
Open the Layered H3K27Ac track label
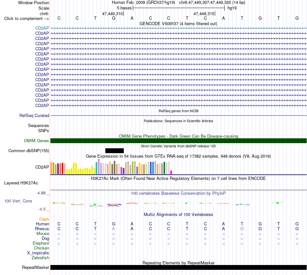click(21, 183)
